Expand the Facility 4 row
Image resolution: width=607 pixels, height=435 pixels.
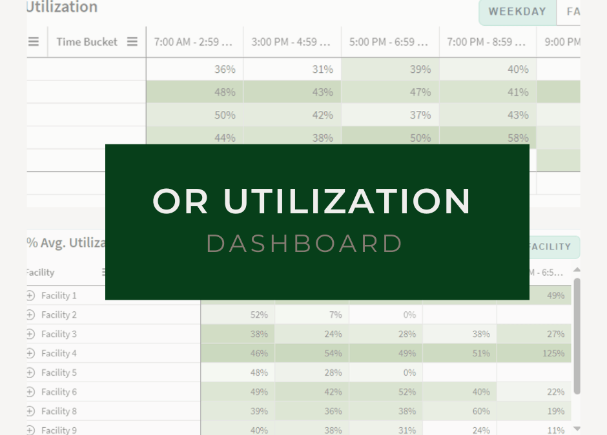pos(30,353)
